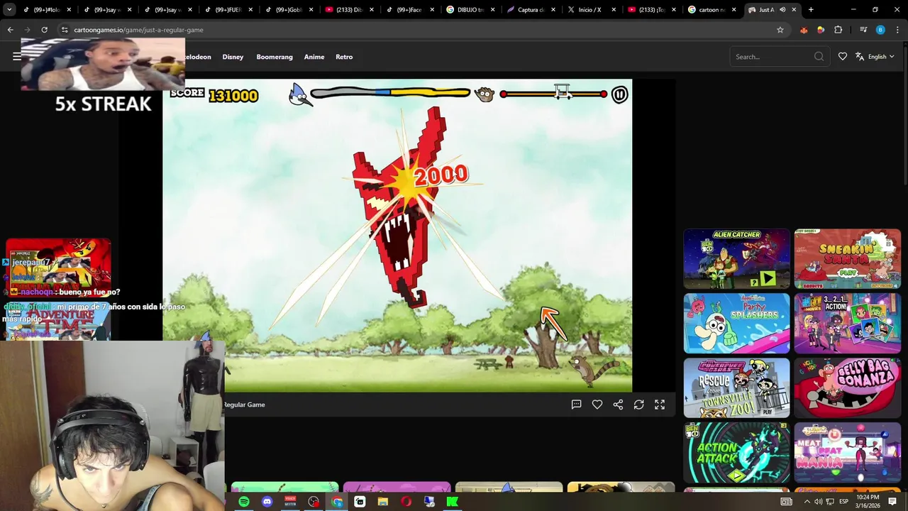Bookmark this page with the star icon
The width and height of the screenshot is (908, 511).
point(780,30)
